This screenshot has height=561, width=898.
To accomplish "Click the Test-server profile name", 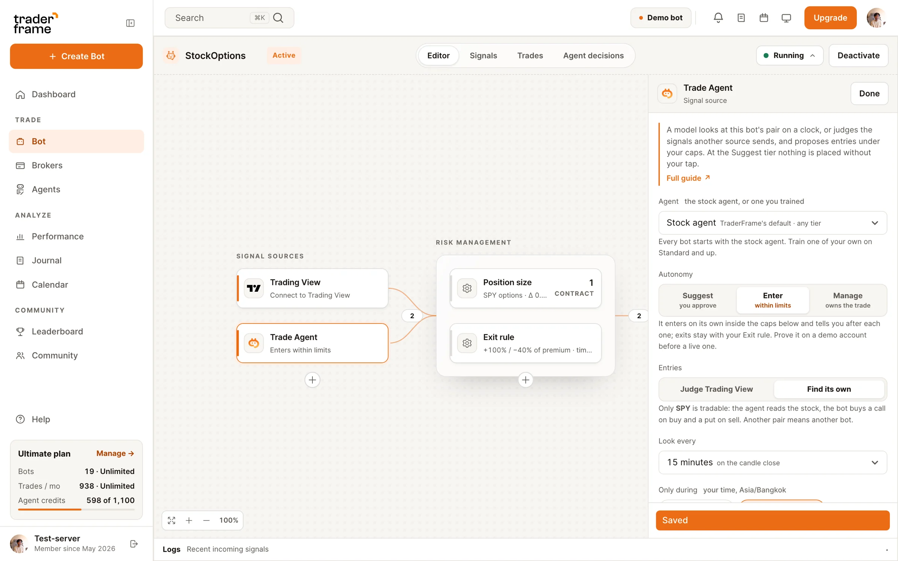I will pyautogui.click(x=57, y=539).
